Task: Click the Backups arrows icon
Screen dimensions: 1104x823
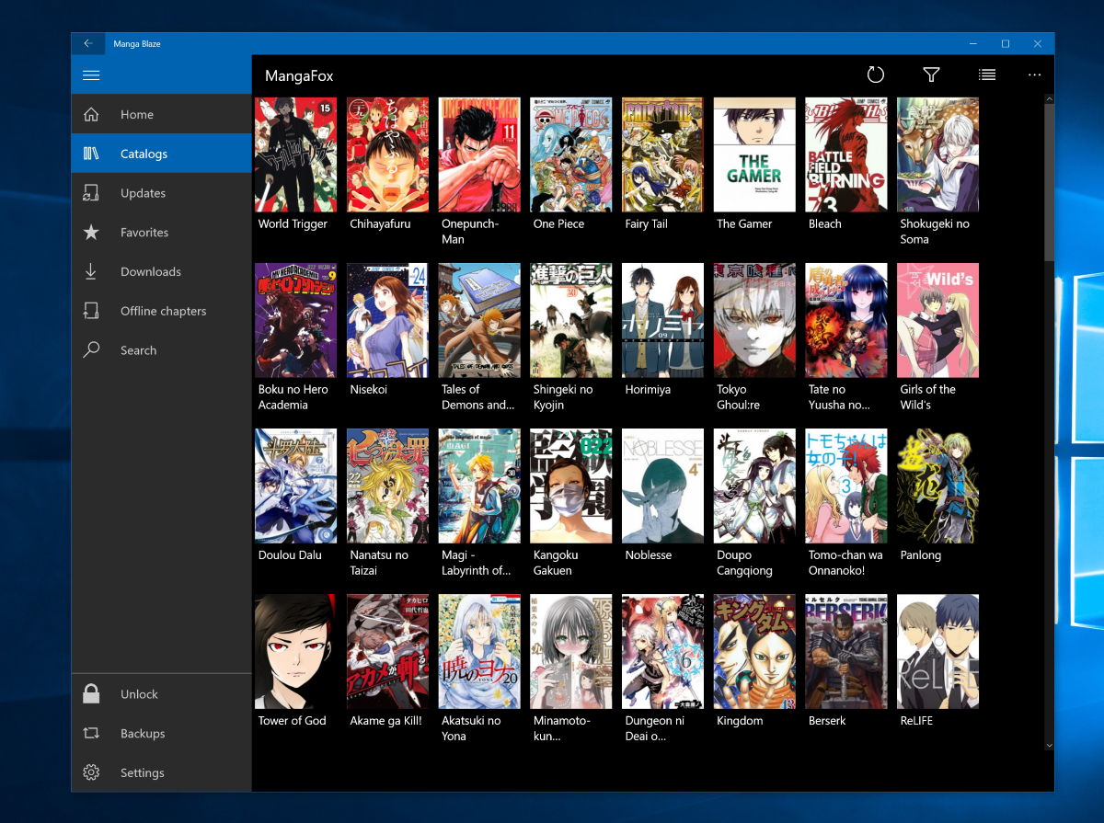Action: click(x=91, y=734)
